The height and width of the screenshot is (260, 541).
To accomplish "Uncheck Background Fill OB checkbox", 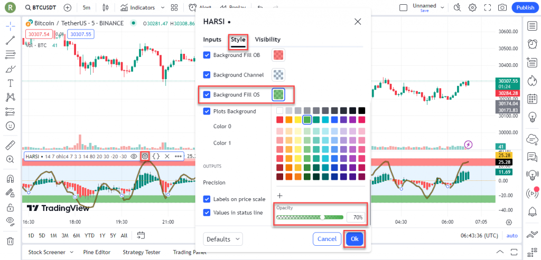I will click(x=207, y=55).
